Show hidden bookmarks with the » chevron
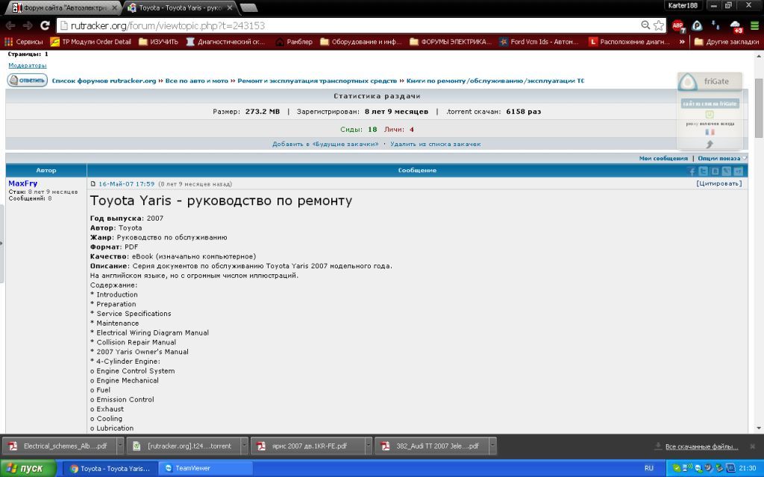764x477 pixels. (x=682, y=42)
